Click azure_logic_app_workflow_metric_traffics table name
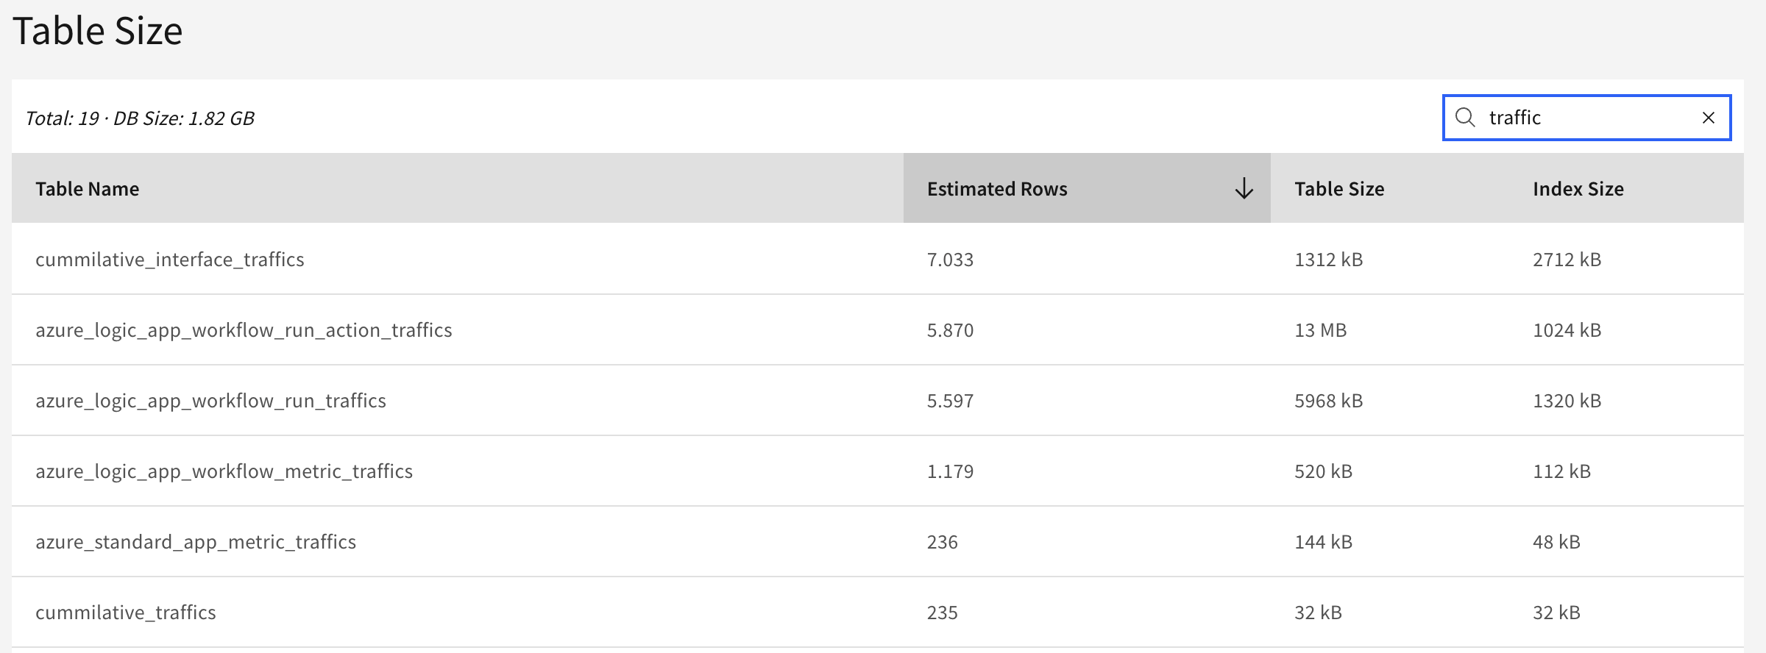The width and height of the screenshot is (1766, 653). coord(224,471)
